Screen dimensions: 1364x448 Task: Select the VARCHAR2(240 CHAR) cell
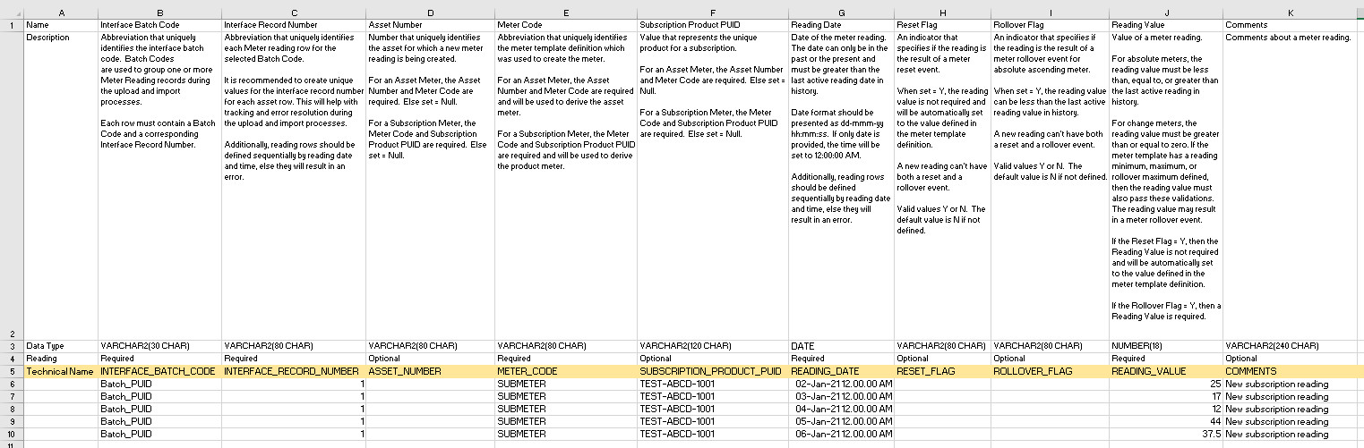(x=1290, y=345)
